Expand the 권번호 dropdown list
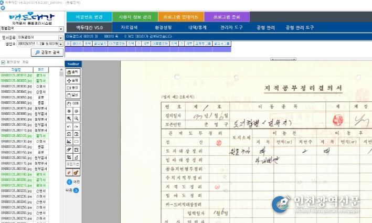Screen dimensions: 372x223 pyautogui.click(x=61, y=44)
